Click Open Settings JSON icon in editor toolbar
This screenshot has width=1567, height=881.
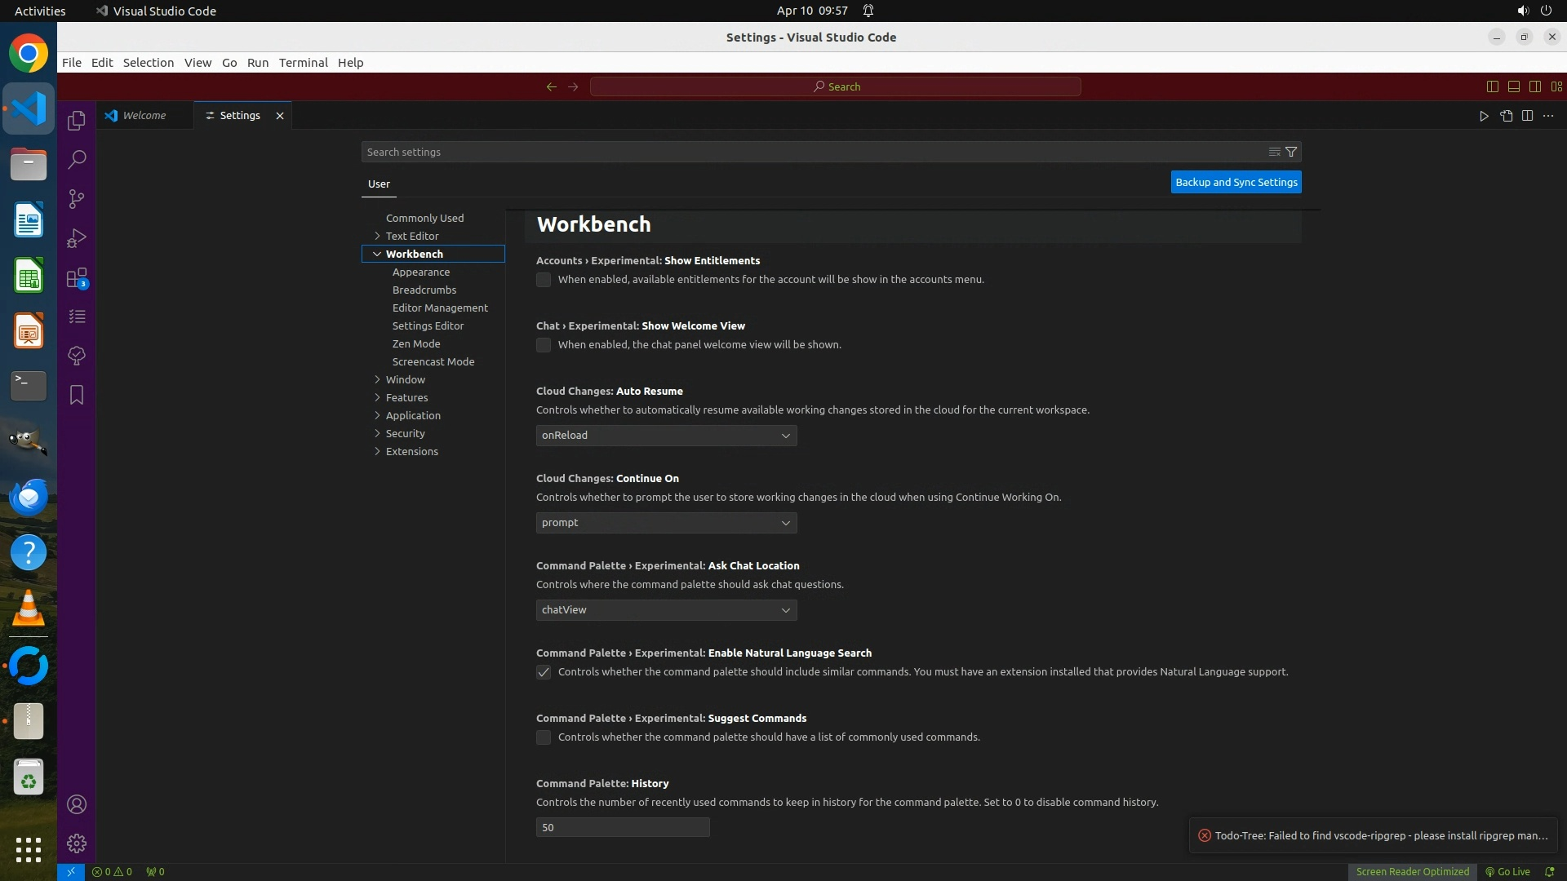(x=1506, y=116)
